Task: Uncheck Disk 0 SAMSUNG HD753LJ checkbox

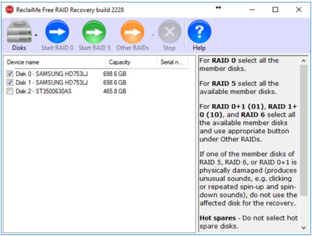Action: click(10, 74)
